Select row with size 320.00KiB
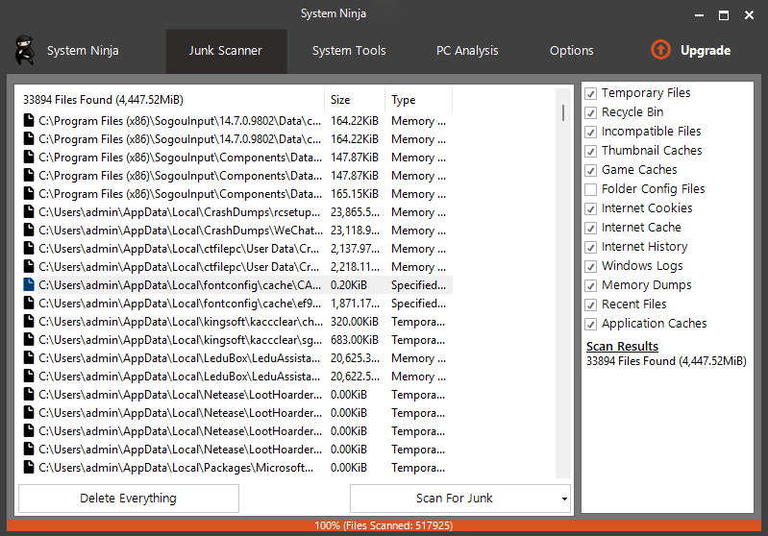 pos(237,322)
